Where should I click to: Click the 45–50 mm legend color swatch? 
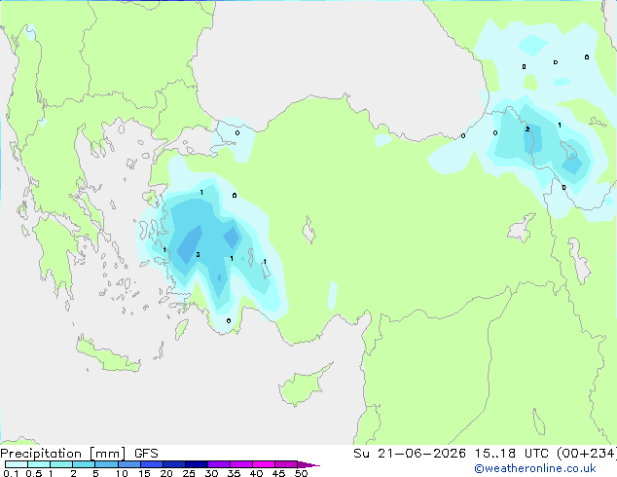[286, 464]
